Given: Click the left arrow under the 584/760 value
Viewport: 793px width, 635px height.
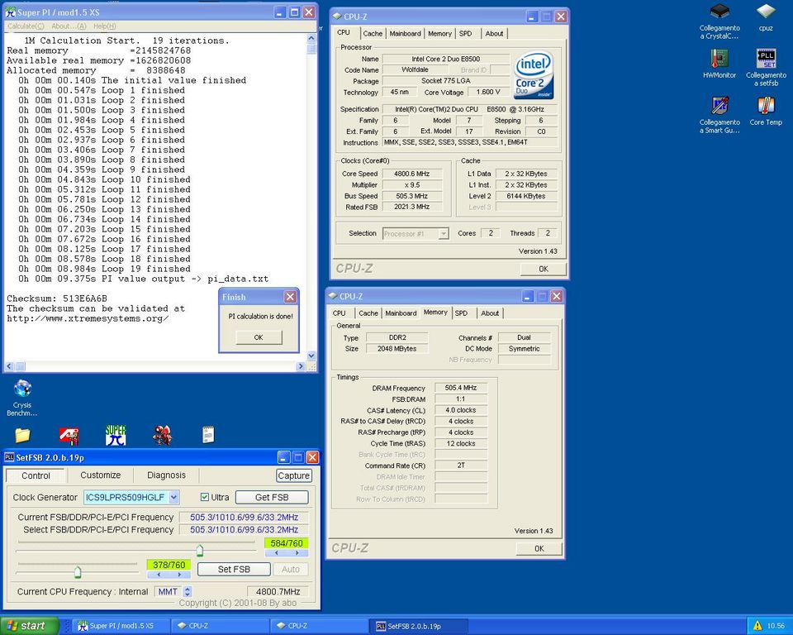Looking at the screenshot, I should pyautogui.click(x=276, y=553).
